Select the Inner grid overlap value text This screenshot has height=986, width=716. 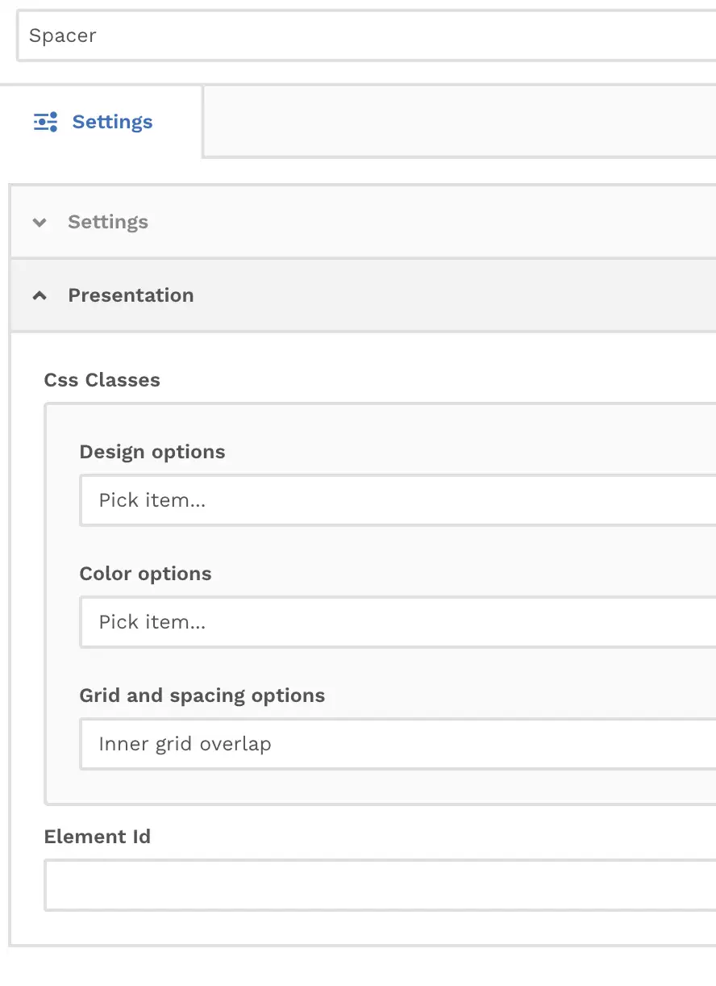pos(185,744)
